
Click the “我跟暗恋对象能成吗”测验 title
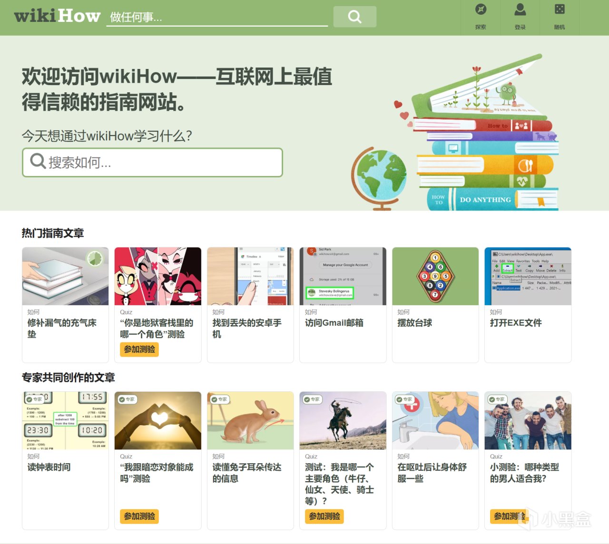(157, 473)
